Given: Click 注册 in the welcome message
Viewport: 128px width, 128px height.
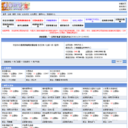Looking at the screenshot, I should [47, 45].
